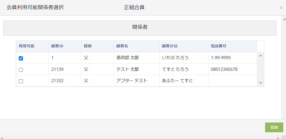
Task: Close the dialog with the × icon
Action: [x=281, y=8]
